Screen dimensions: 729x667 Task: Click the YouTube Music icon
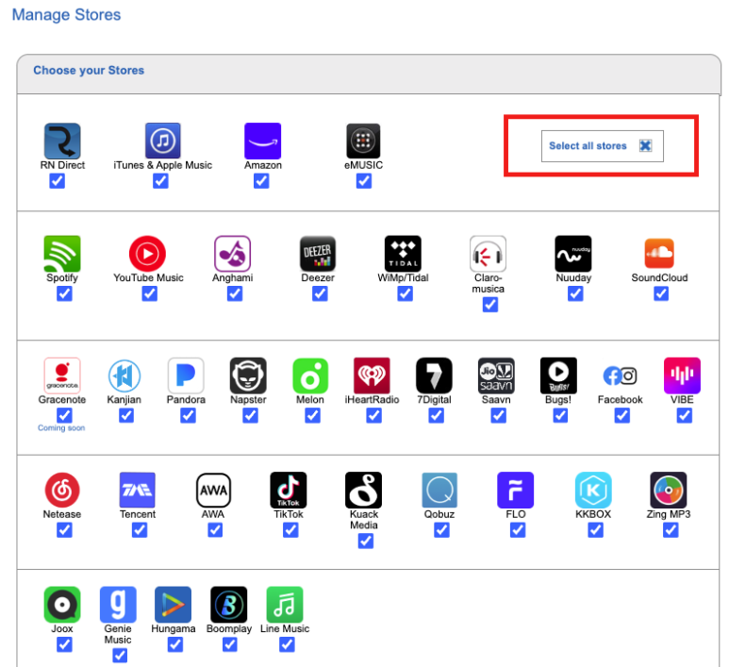point(147,254)
